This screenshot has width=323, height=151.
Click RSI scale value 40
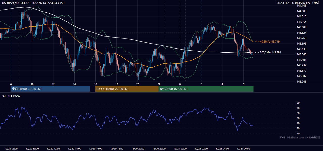pyautogui.click(x=298, y=123)
